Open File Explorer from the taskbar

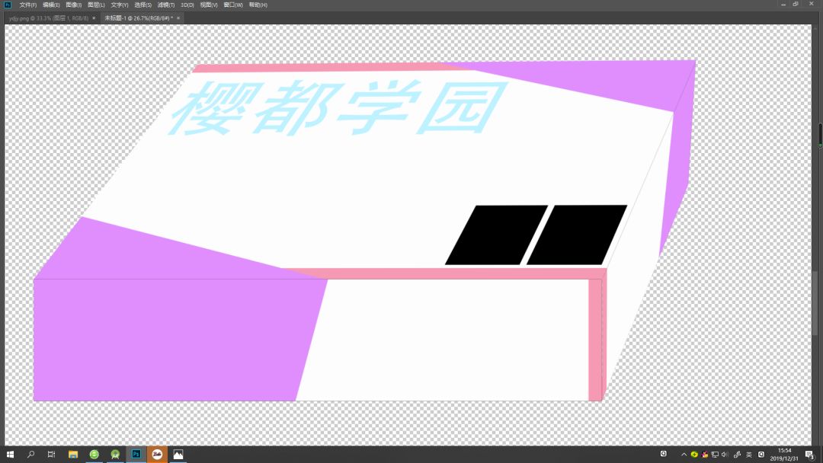73,454
